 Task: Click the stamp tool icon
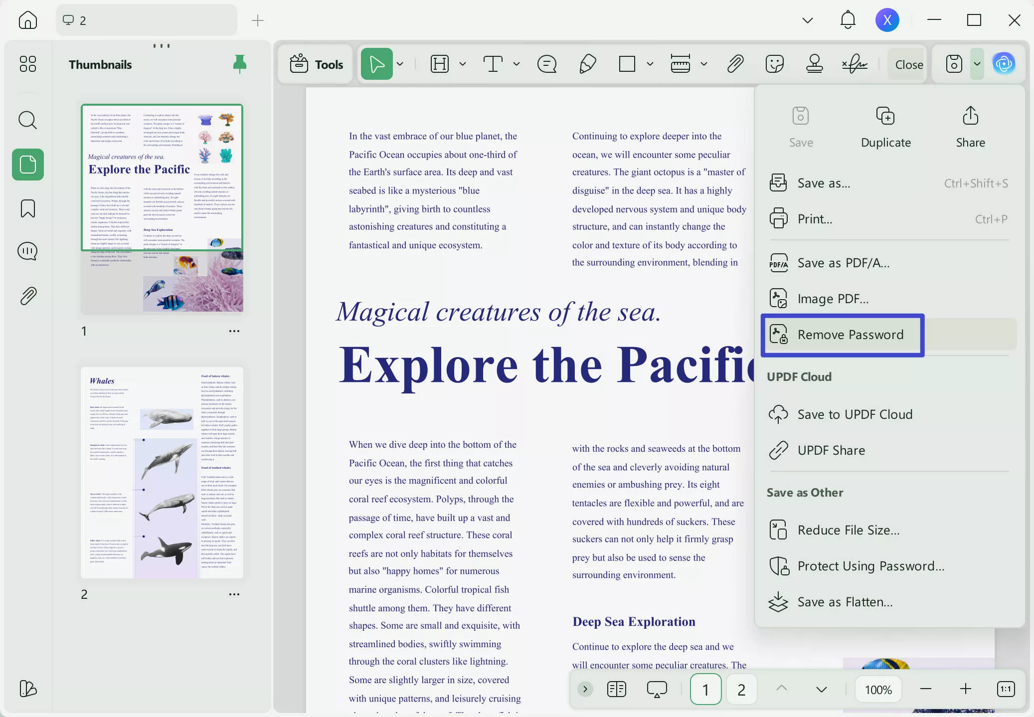tap(814, 64)
